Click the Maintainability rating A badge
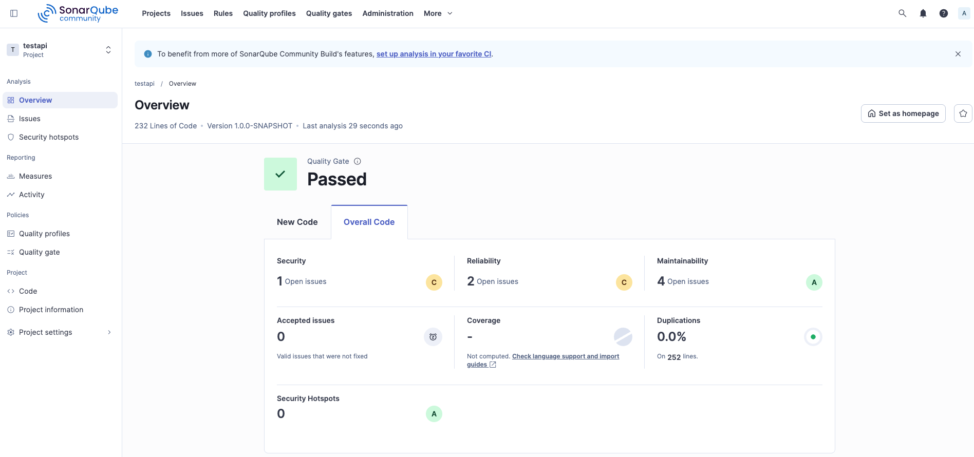 (x=814, y=282)
